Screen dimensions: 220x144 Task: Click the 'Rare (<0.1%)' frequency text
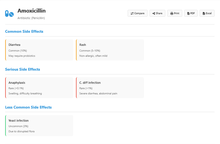(x=16, y=88)
